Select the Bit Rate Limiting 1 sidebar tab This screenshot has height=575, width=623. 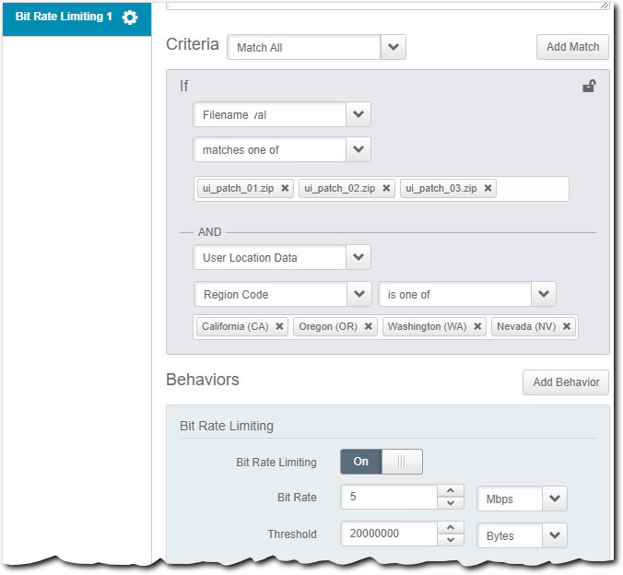(x=59, y=18)
